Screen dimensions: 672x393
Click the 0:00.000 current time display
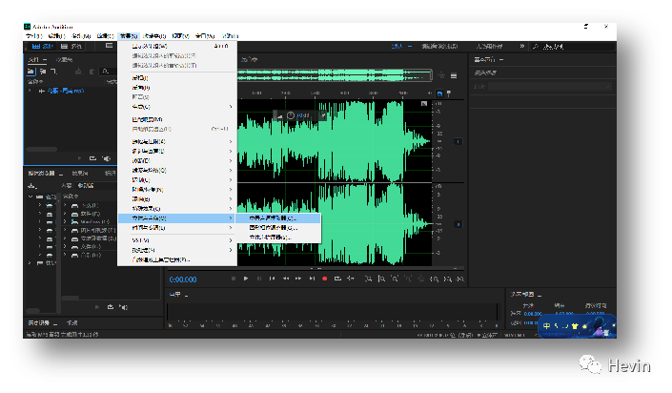[183, 279]
